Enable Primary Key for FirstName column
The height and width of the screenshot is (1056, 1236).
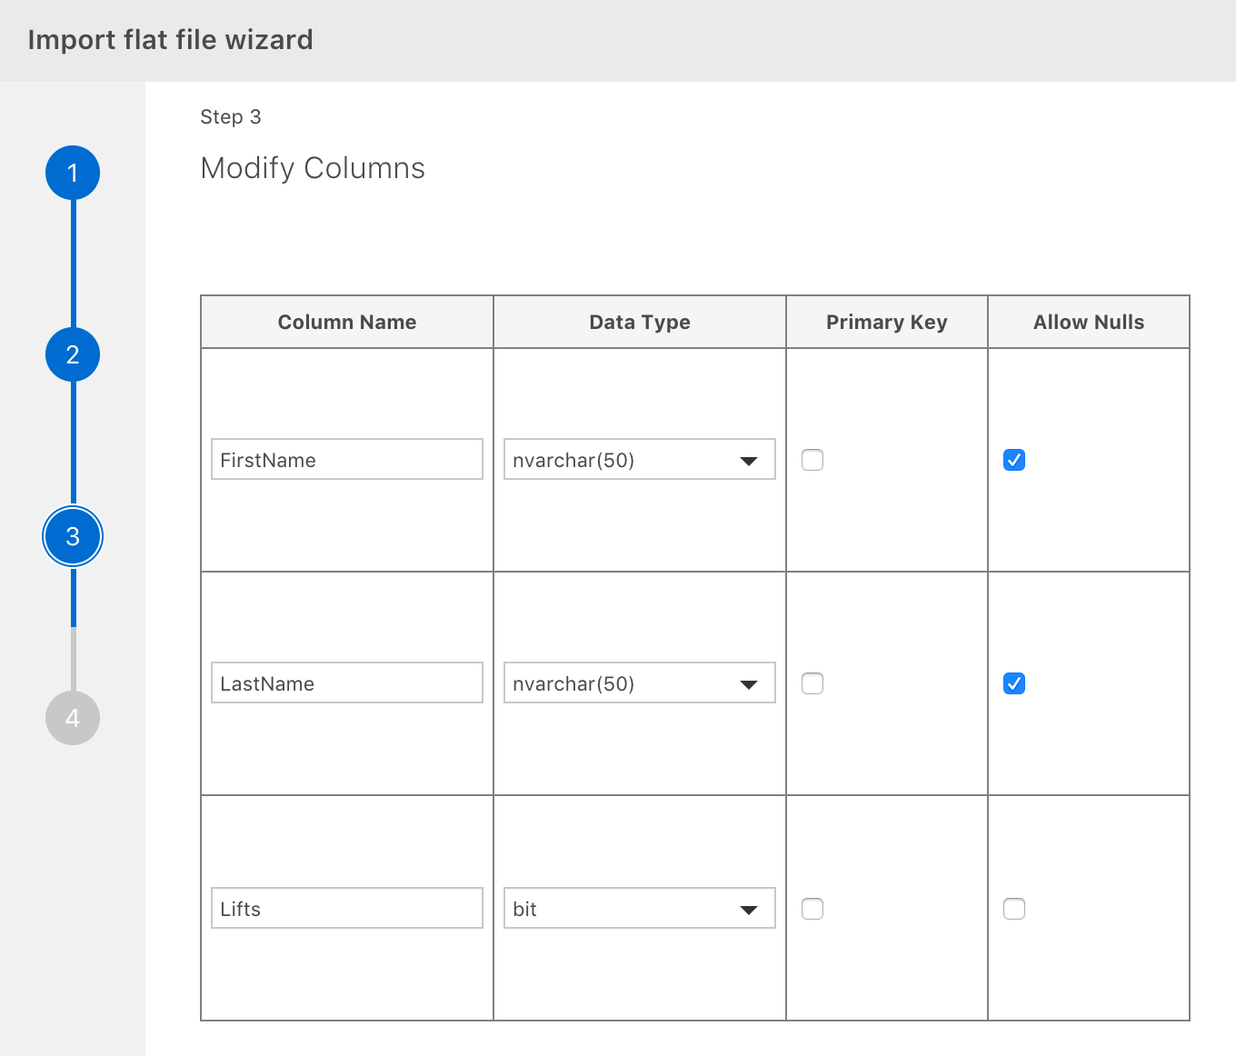812,460
